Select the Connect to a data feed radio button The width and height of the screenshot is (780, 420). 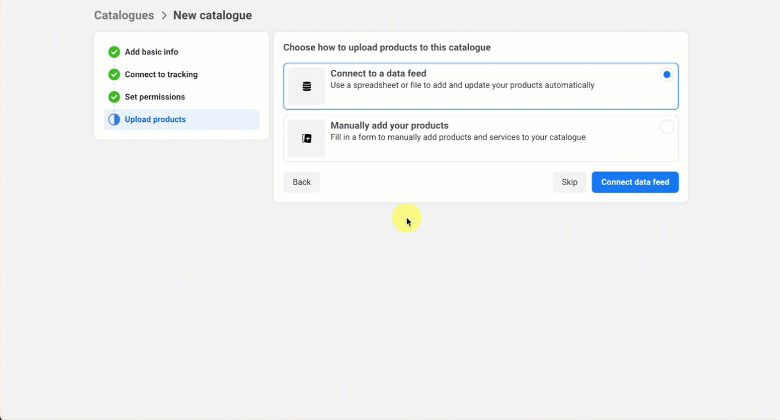click(x=666, y=75)
